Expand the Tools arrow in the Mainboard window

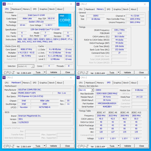44,146
